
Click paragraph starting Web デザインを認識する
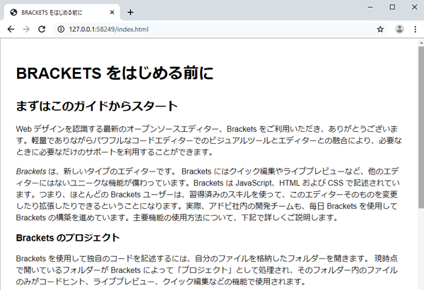pyautogui.click(x=208, y=140)
